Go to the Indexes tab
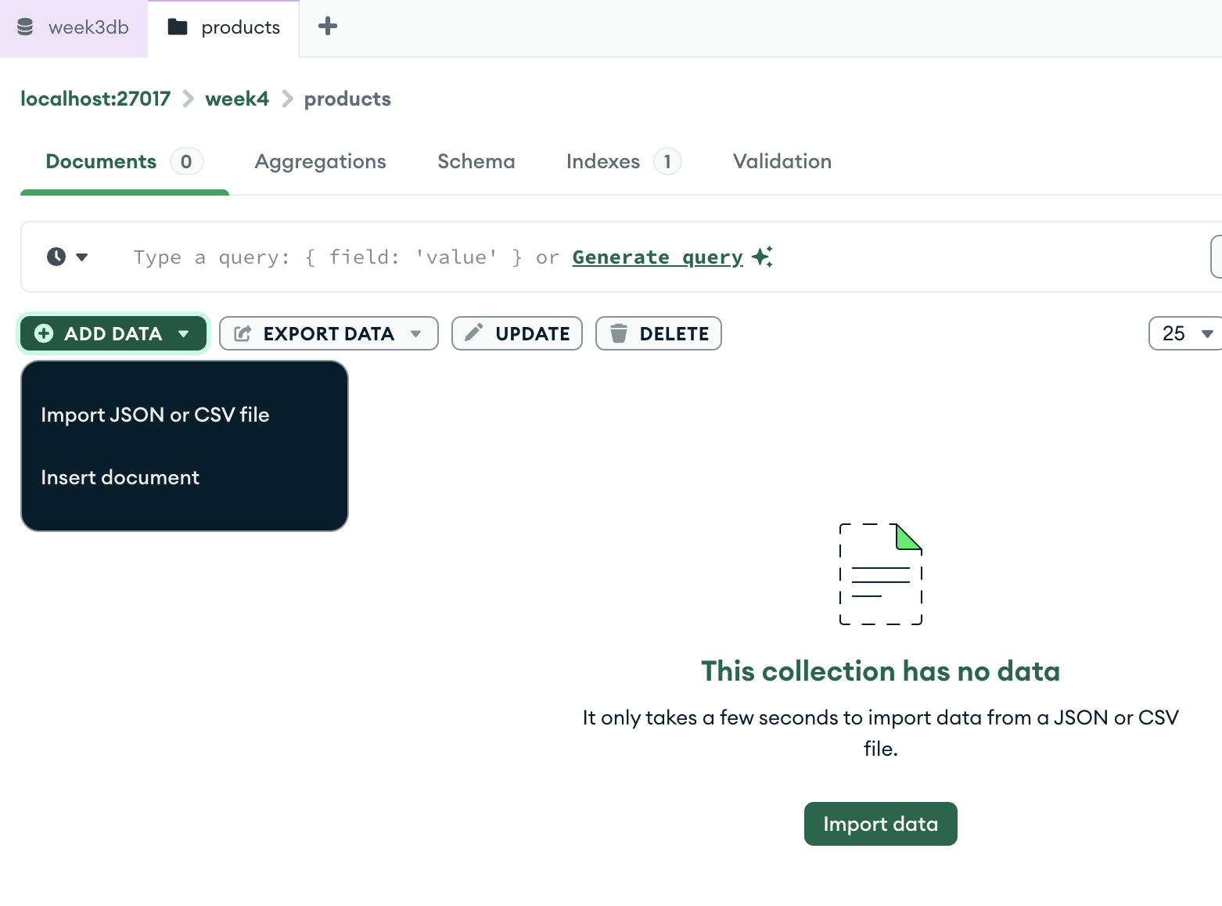 [x=624, y=162]
